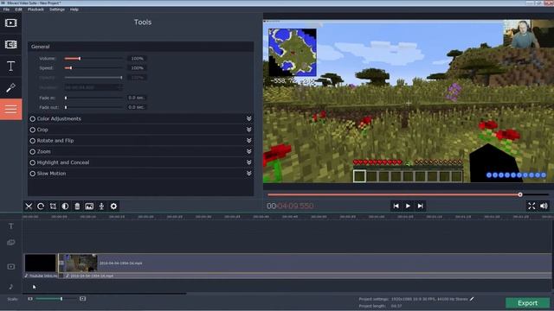Adjust the Fade in slider

click(x=94, y=98)
